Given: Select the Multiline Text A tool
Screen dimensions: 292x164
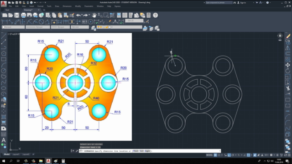Looking at the screenshot, I should pyautogui.click(x=4, y=140).
